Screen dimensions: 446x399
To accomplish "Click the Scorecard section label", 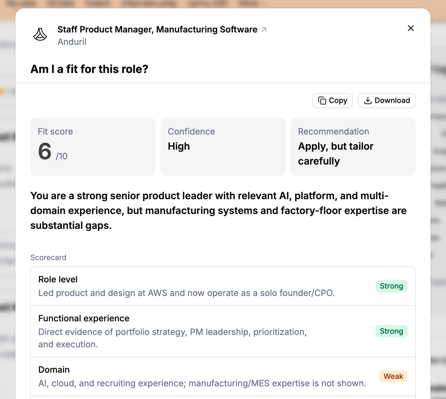I will pos(48,257).
